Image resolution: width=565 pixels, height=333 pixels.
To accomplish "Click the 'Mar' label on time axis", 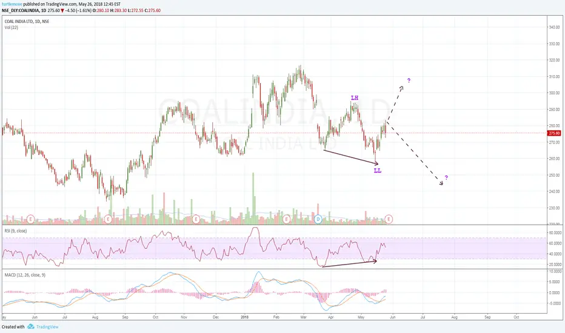I will [x=303, y=317].
